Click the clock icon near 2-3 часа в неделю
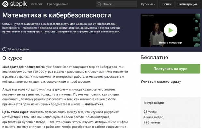 click(4, 49)
